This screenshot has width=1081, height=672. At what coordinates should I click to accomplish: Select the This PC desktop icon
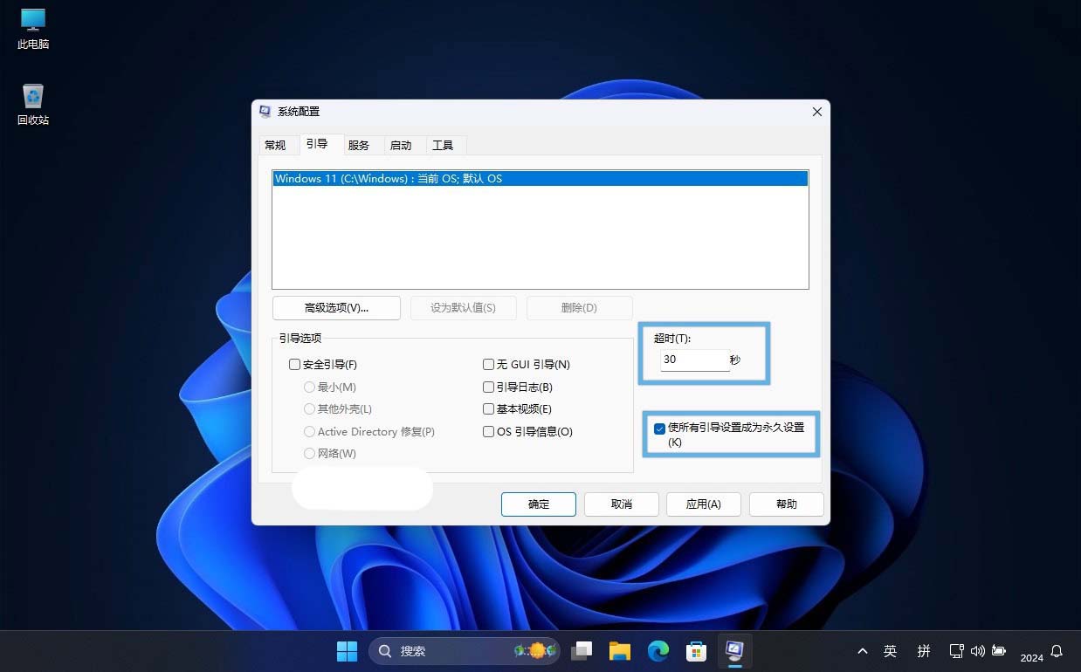[x=32, y=28]
